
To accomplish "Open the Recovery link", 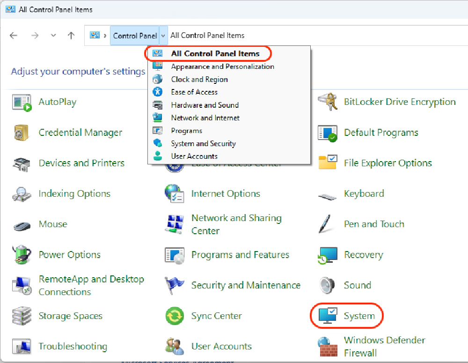I will click(363, 255).
